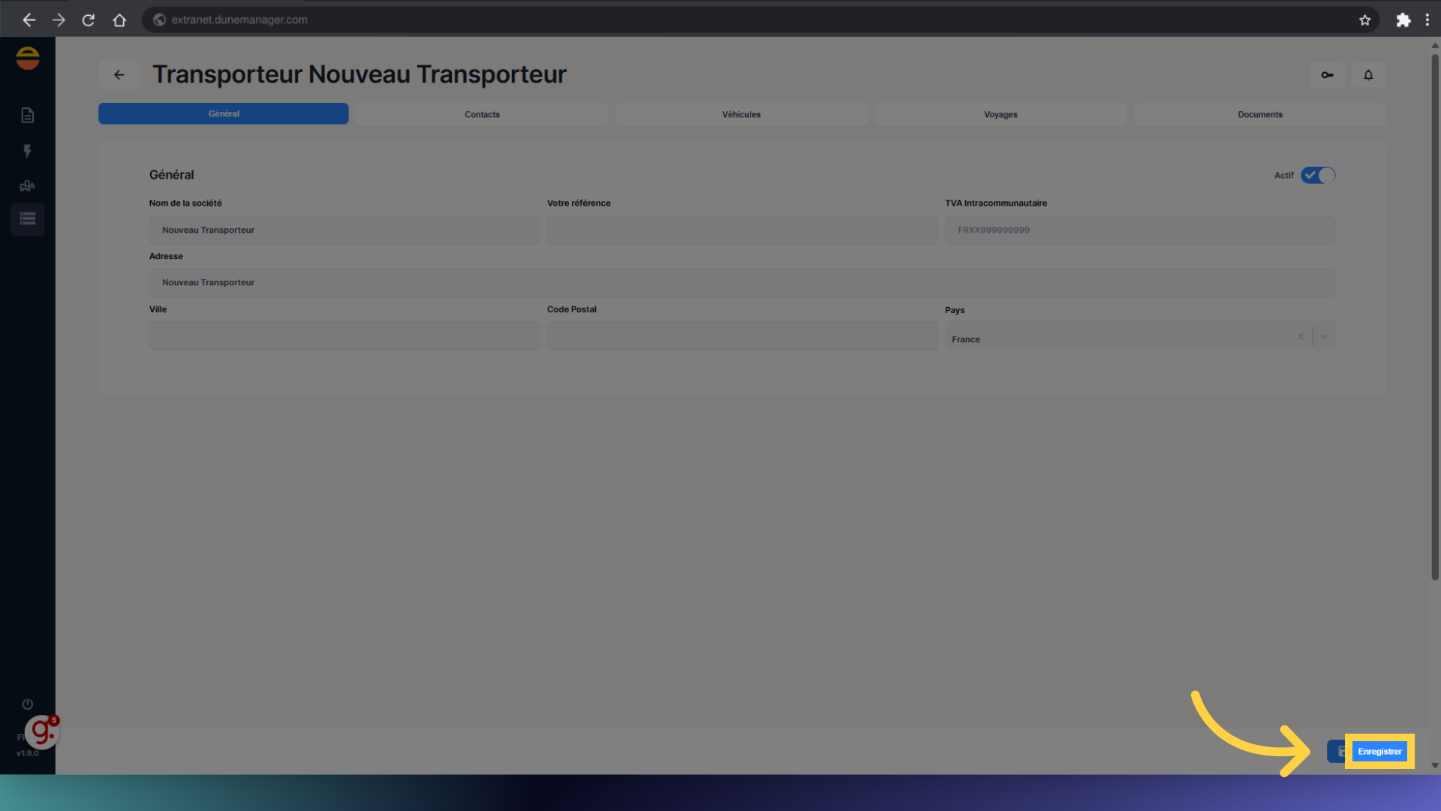Click the lightning bolt sidebar icon
The height and width of the screenshot is (811, 1441).
[28, 151]
